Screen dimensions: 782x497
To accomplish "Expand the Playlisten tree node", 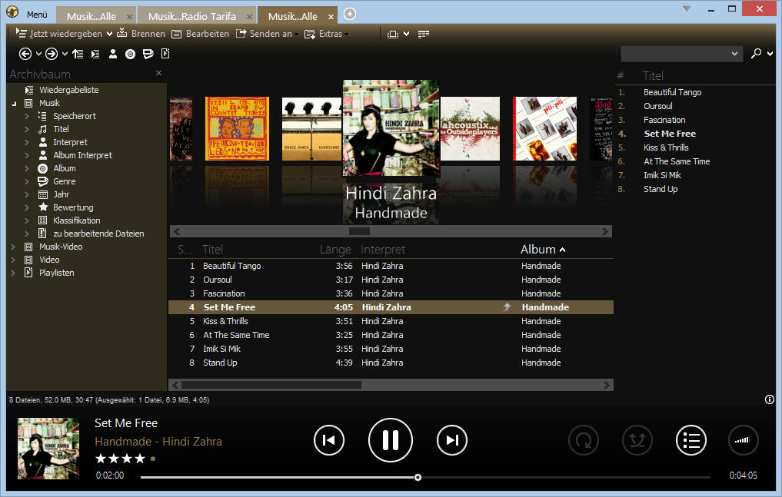I will pyautogui.click(x=13, y=273).
